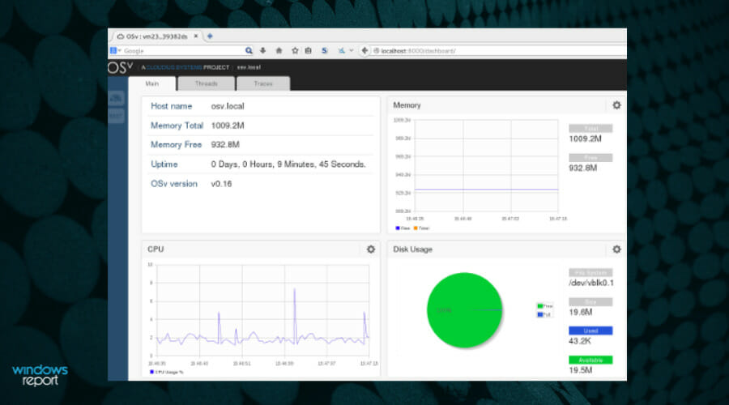The height and width of the screenshot is (405, 729).
Task: Open the CPU panel gear settings
Action: (370, 249)
